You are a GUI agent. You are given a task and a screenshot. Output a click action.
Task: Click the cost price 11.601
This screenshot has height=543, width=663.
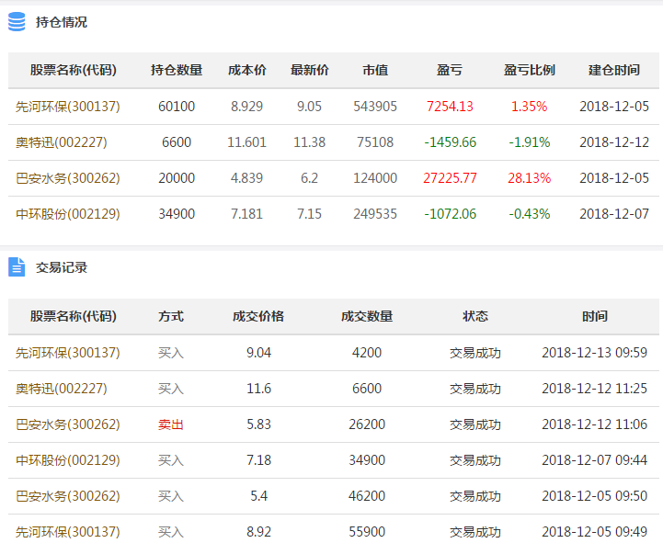pos(247,142)
